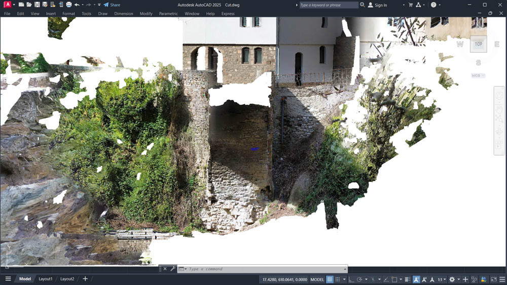Image resolution: width=507 pixels, height=285 pixels.
Task: Click the coordinates readout 17.4280, 610.0641
Action: (x=284, y=279)
